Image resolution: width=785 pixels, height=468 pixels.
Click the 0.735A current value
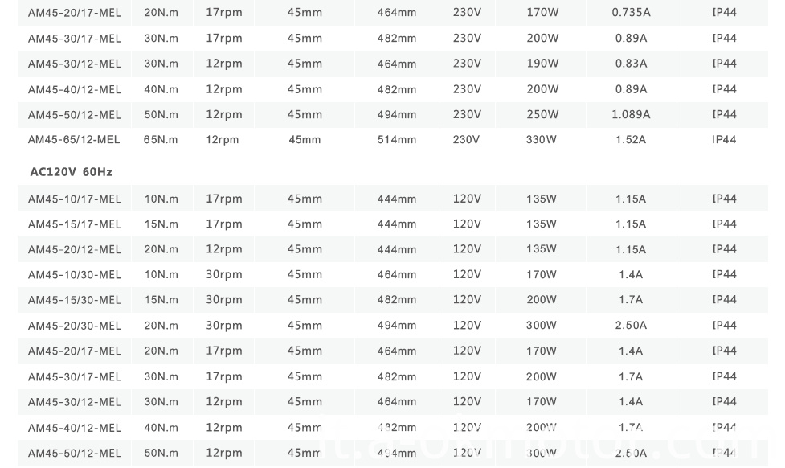tap(631, 13)
